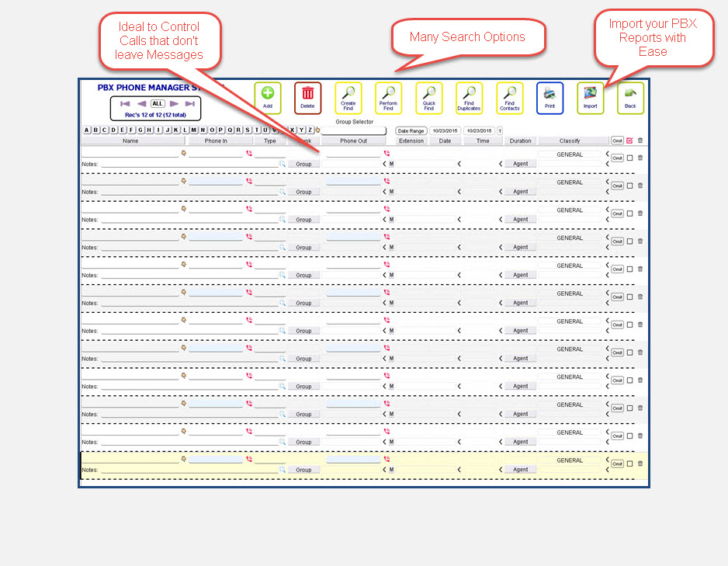Click the Print icon in toolbar
The width and height of the screenshot is (728, 566).
[549, 94]
